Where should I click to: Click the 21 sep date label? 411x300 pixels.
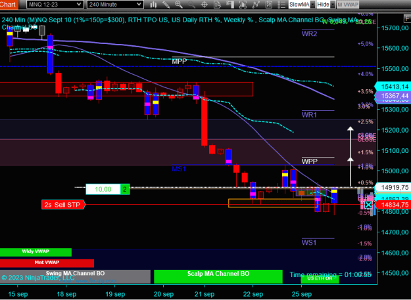pos(205,294)
